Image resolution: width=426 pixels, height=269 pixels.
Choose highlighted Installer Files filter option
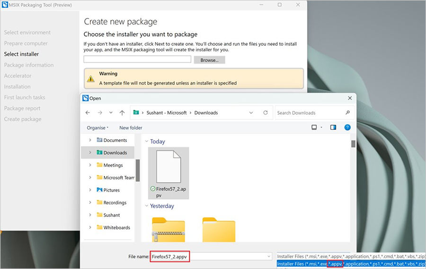click(x=351, y=264)
